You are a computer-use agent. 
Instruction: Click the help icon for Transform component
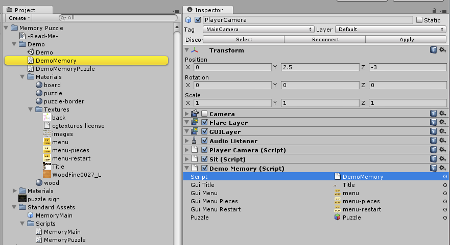coord(433,50)
